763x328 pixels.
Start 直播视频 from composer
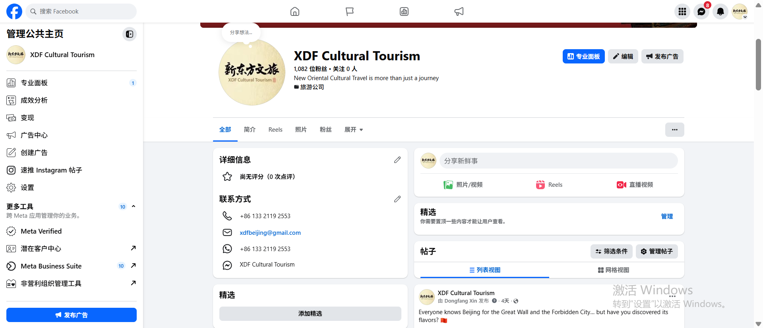[635, 185]
